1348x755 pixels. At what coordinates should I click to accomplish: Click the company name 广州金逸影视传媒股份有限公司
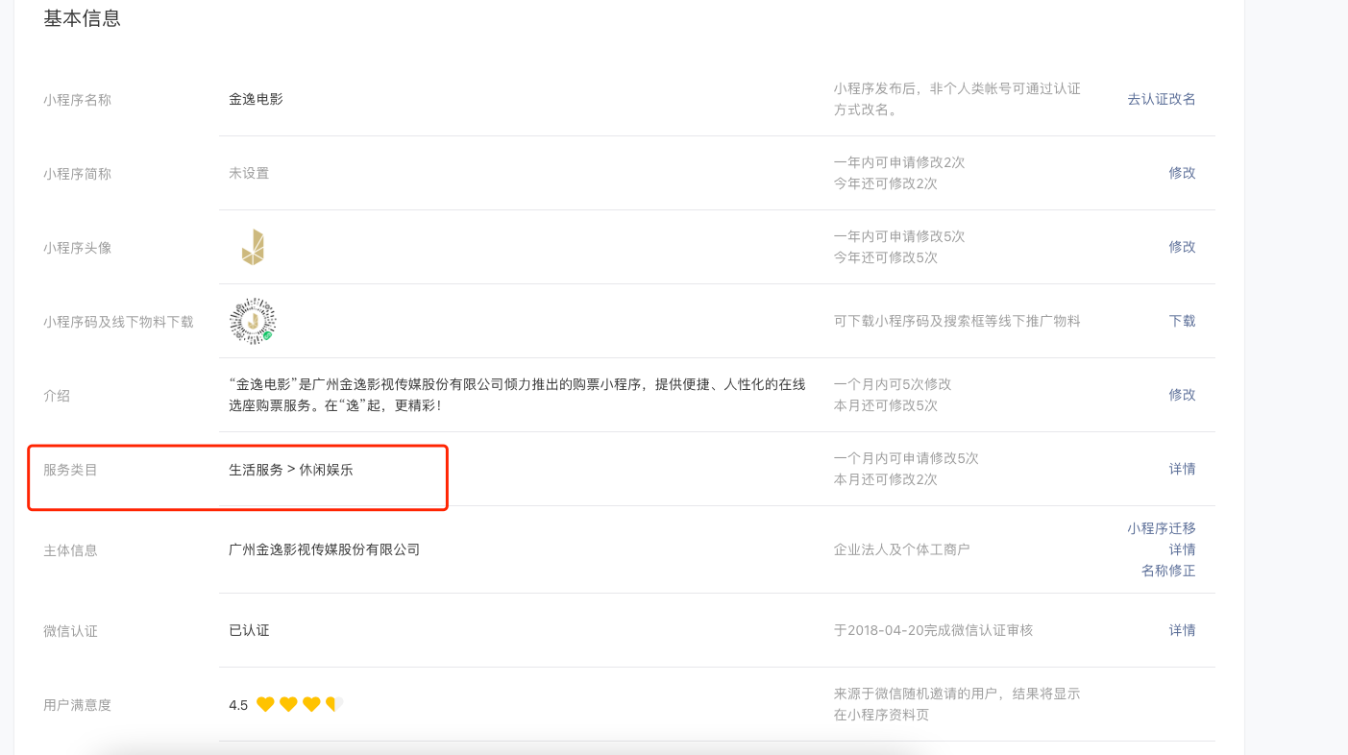point(325,550)
